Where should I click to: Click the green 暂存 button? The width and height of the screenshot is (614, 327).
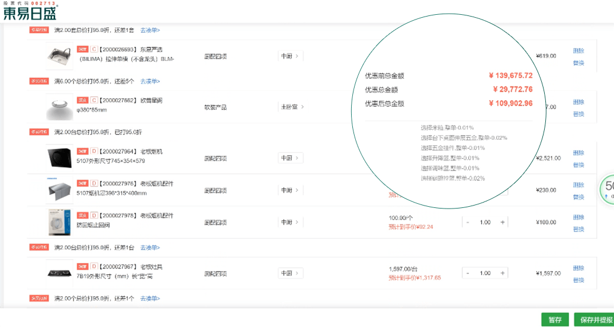(x=554, y=319)
